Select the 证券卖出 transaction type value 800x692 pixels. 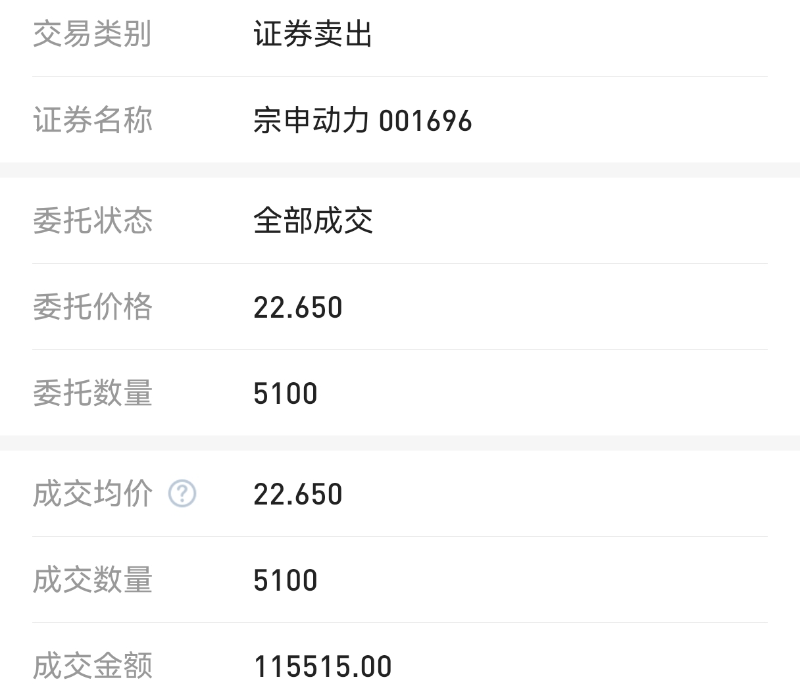click(x=313, y=34)
